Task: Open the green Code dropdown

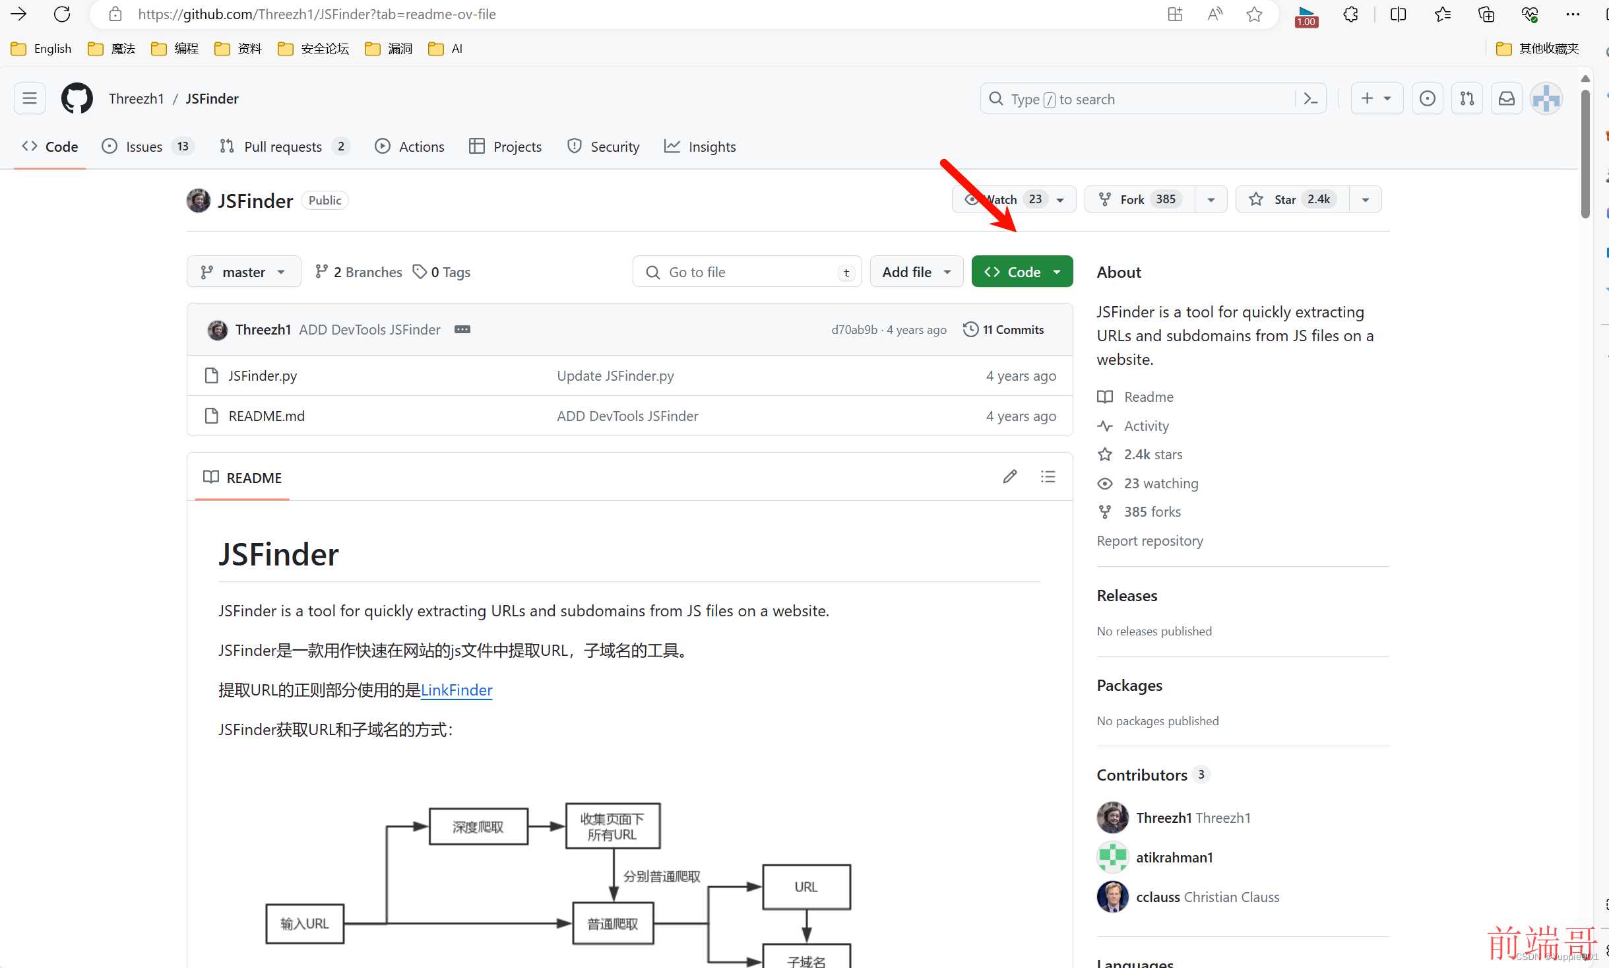Action: pyautogui.click(x=1022, y=272)
